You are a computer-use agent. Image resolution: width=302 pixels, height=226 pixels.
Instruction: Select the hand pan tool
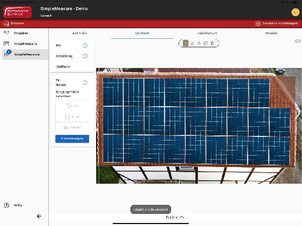pyautogui.click(x=186, y=43)
